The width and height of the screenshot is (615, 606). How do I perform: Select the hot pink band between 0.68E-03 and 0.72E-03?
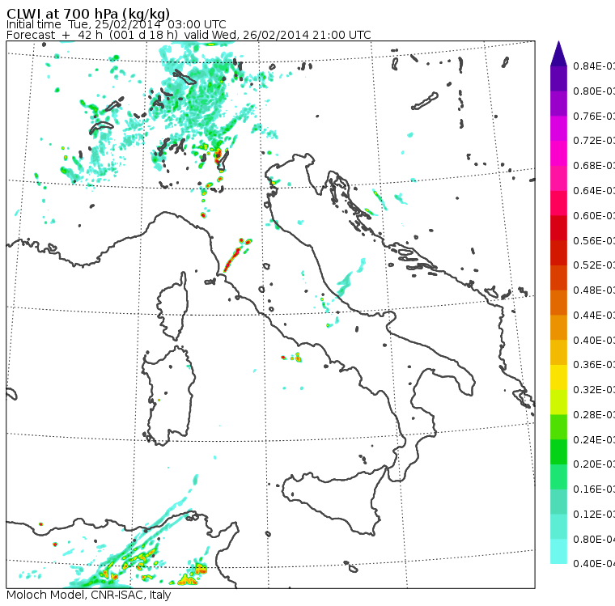(558, 153)
